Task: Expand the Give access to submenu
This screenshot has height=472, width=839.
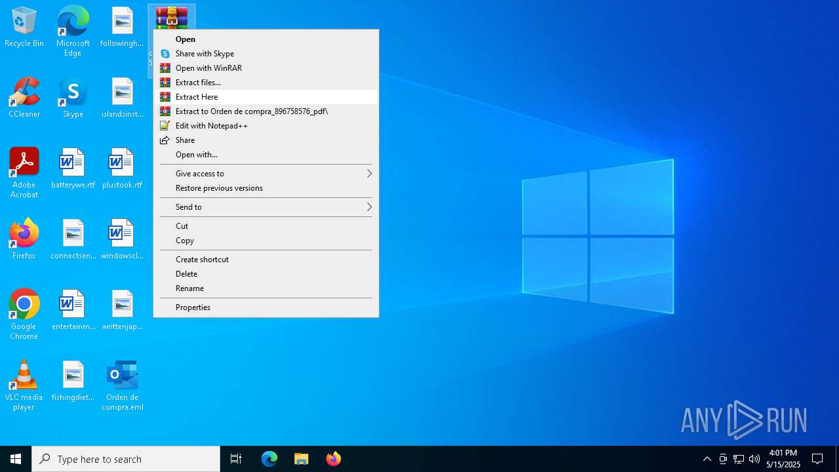Action: point(266,174)
